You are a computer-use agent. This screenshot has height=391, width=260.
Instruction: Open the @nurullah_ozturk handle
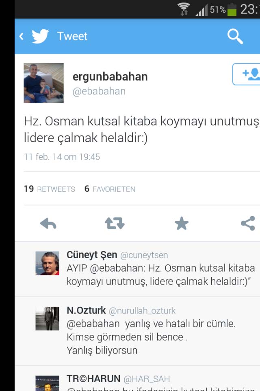coord(142,311)
